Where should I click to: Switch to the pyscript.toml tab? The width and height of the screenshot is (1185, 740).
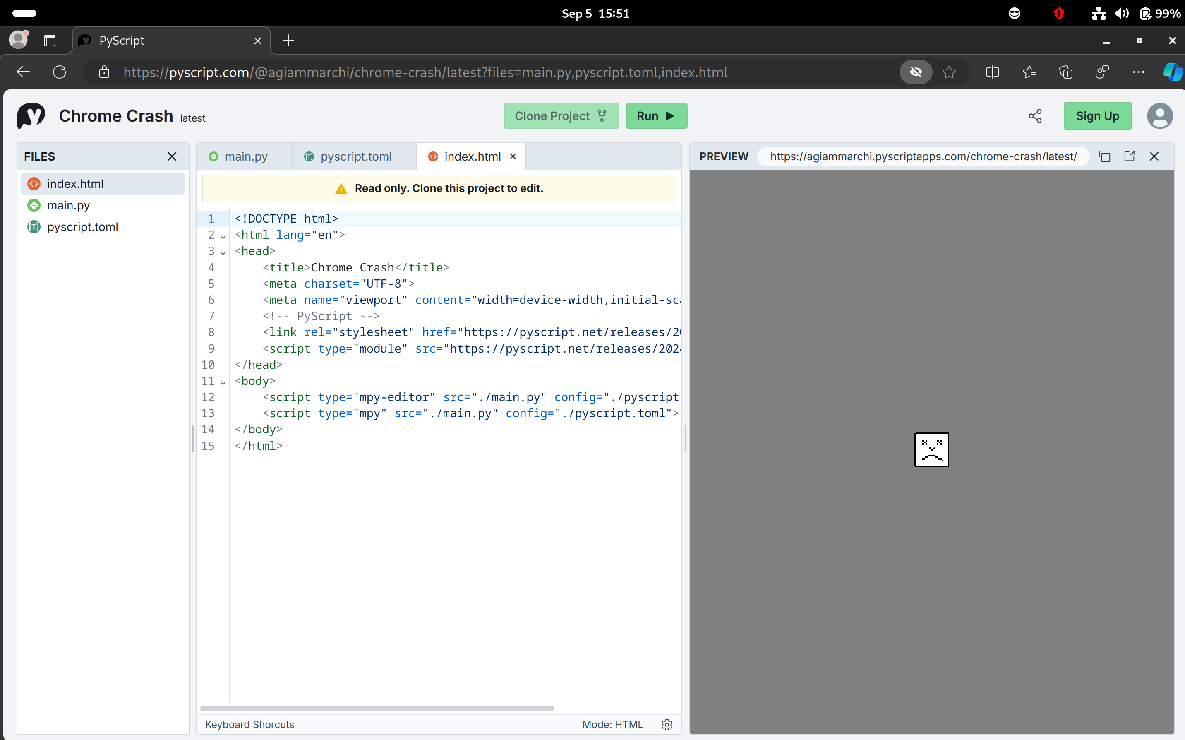click(356, 156)
